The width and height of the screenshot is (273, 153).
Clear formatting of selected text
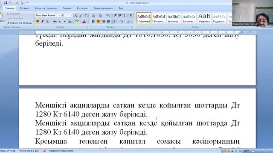coord(86,15)
